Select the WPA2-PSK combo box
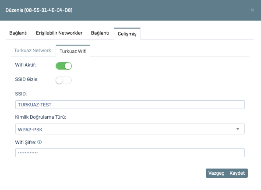The image size is (261, 190). click(130, 129)
